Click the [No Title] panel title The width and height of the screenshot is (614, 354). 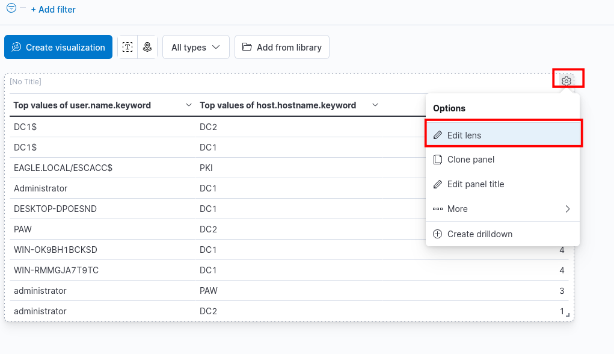click(25, 82)
